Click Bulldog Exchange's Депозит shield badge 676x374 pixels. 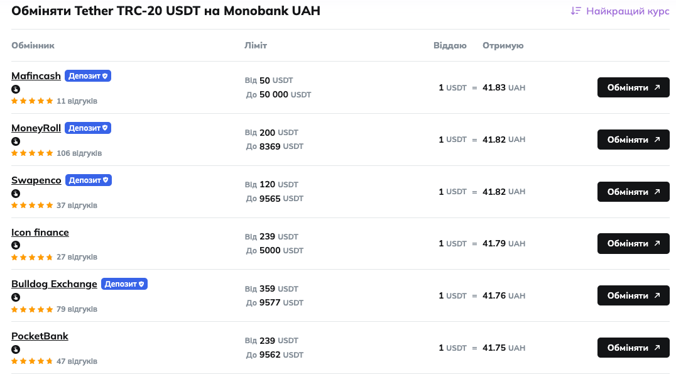coord(124,284)
